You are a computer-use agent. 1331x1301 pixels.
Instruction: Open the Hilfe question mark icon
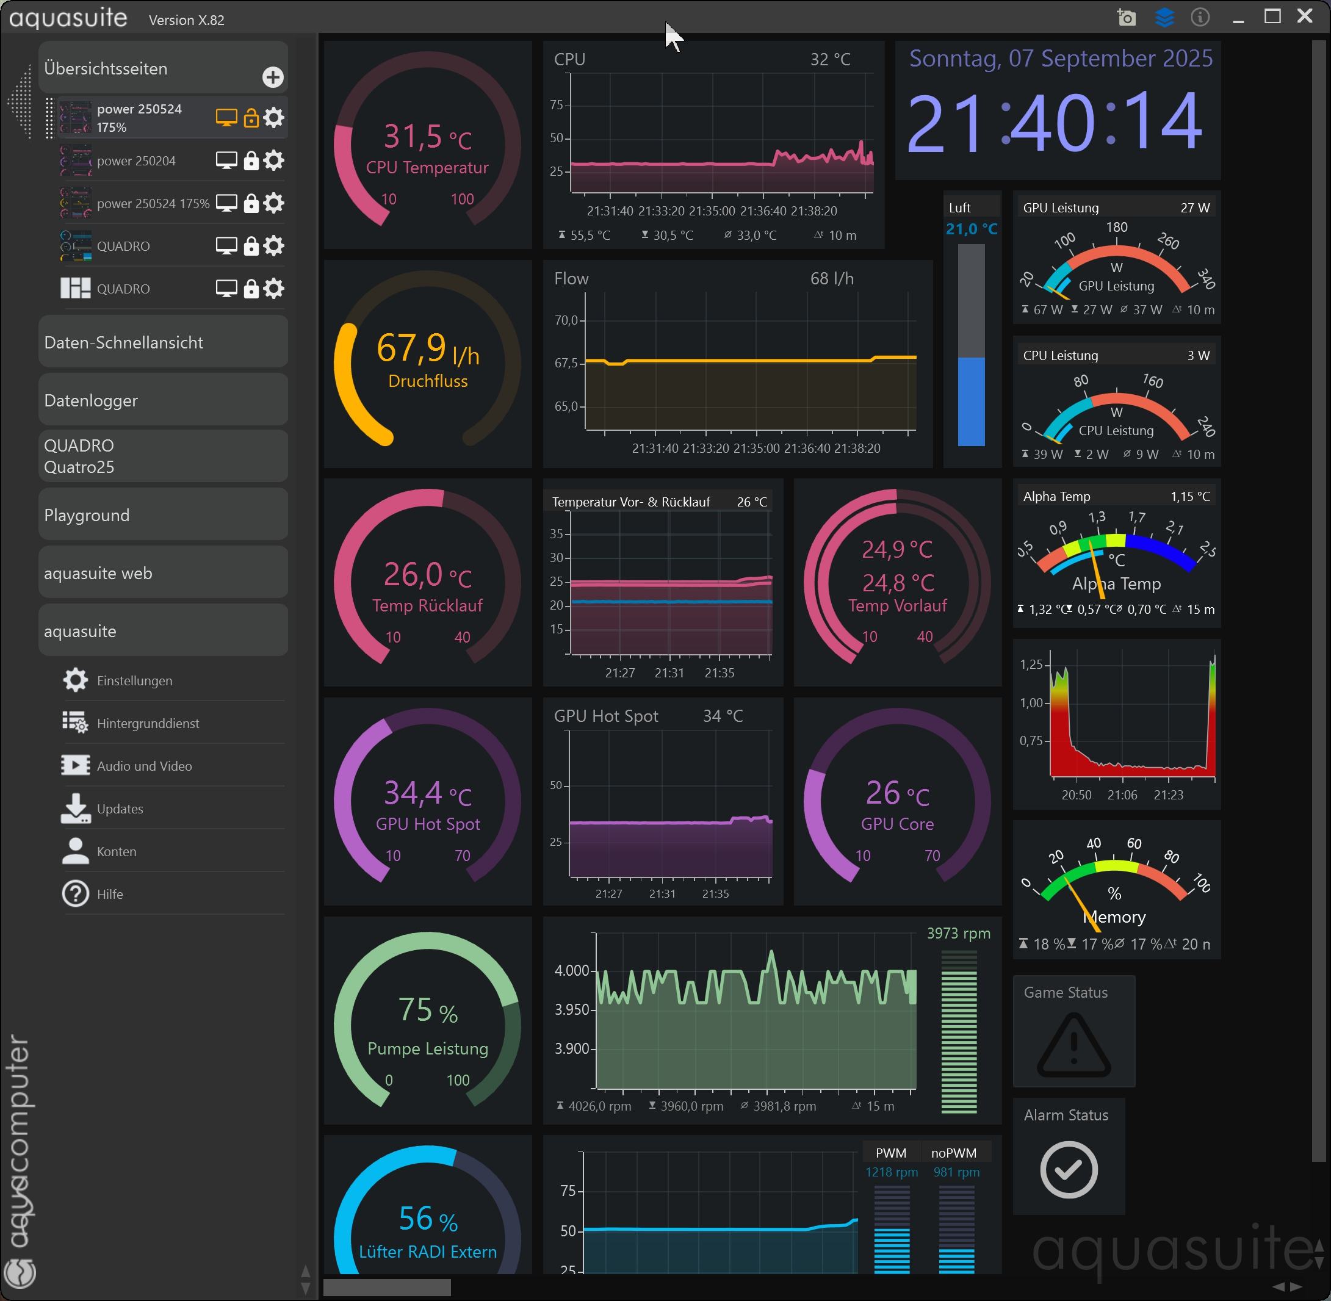(x=75, y=894)
